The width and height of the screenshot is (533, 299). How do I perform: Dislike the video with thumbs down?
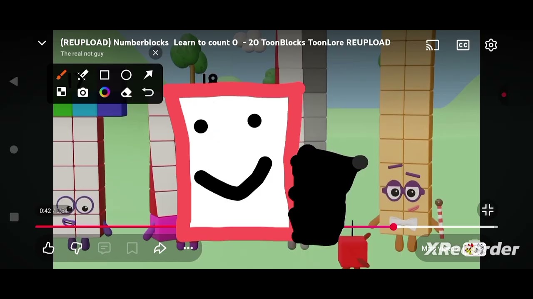(77, 248)
